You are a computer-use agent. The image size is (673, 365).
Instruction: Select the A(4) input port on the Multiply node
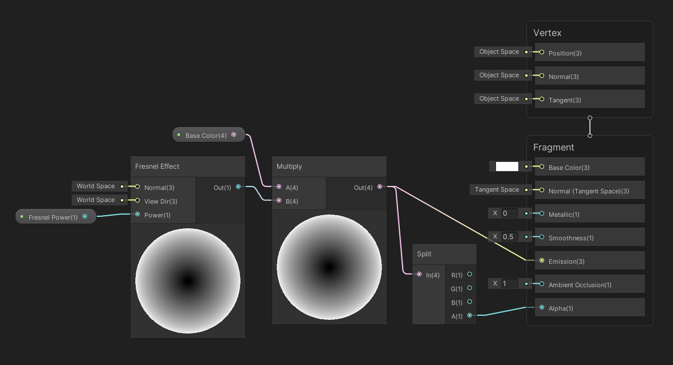(280, 187)
